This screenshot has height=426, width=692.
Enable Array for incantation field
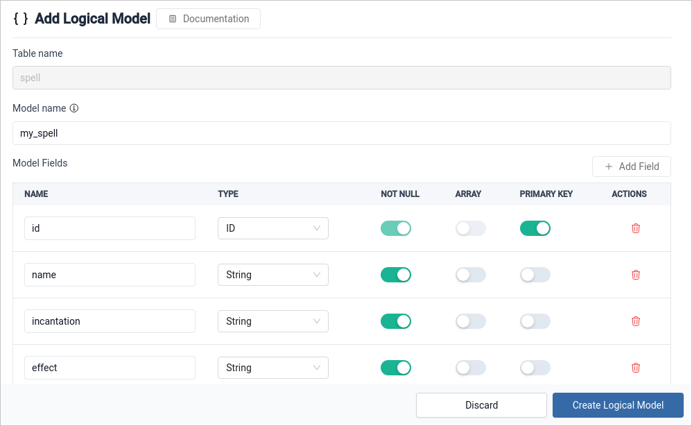470,321
